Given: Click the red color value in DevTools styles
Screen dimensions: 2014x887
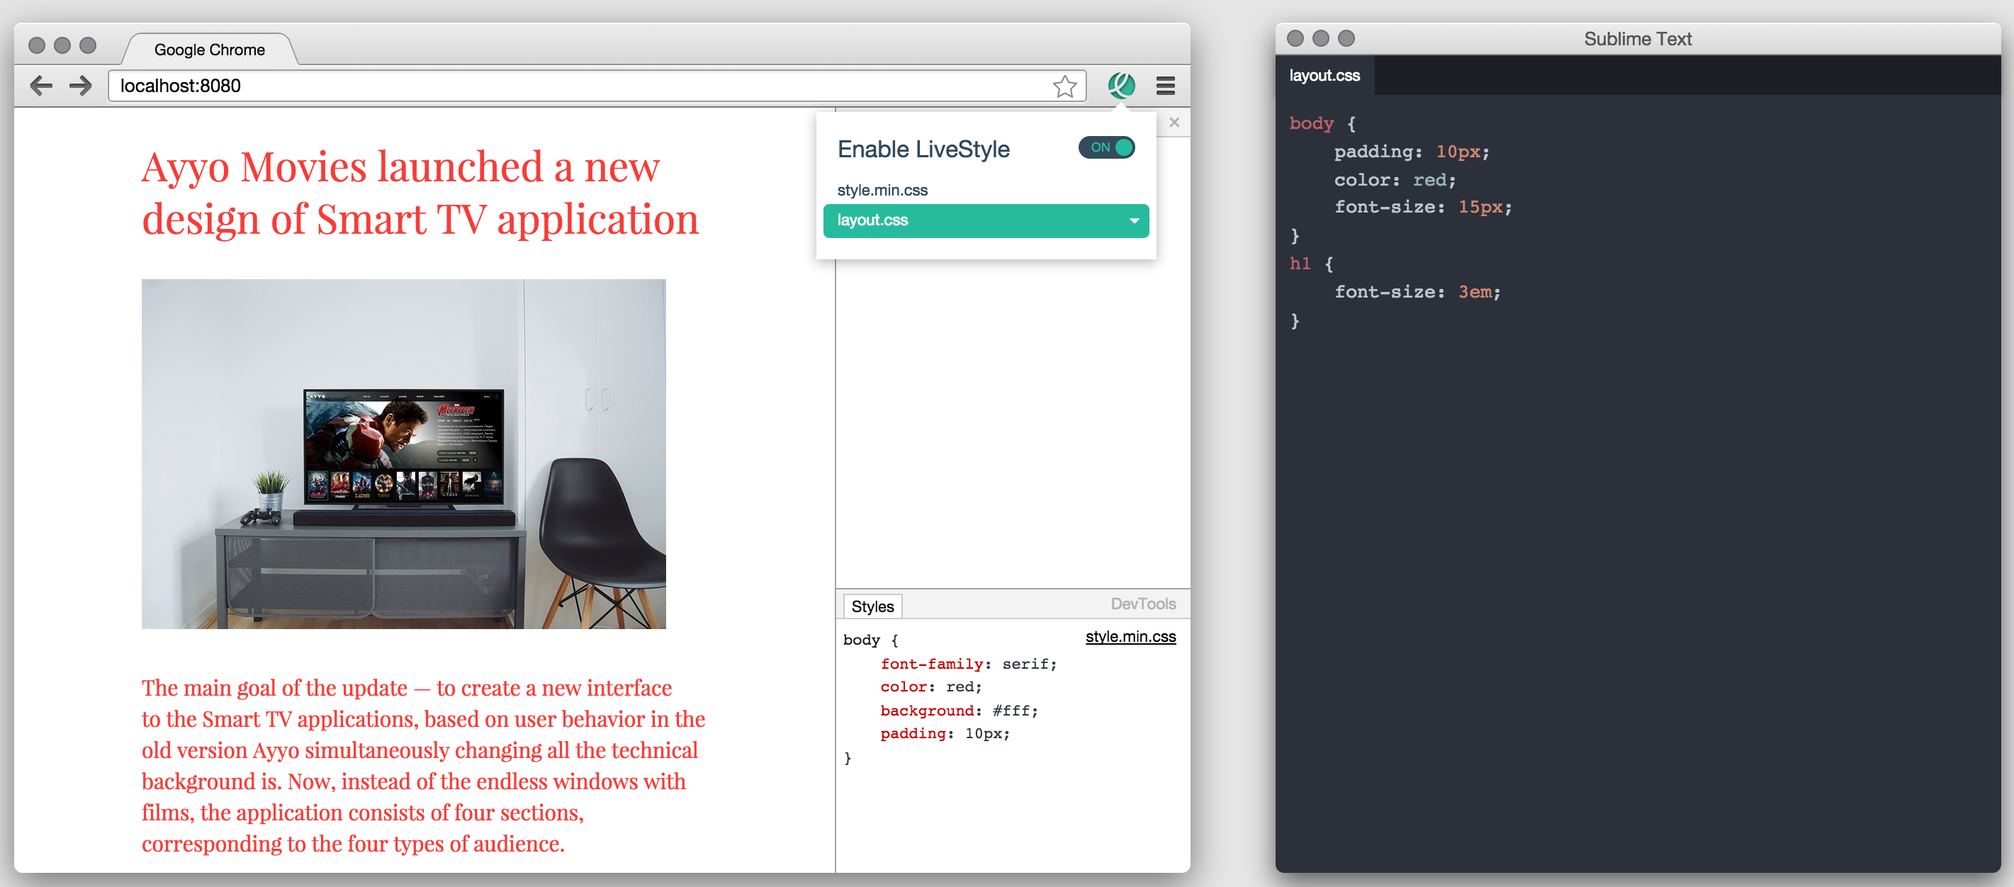Looking at the screenshot, I should point(960,687).
